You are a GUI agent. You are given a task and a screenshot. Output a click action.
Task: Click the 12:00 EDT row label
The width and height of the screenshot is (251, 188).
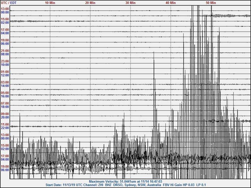(5, 75)
